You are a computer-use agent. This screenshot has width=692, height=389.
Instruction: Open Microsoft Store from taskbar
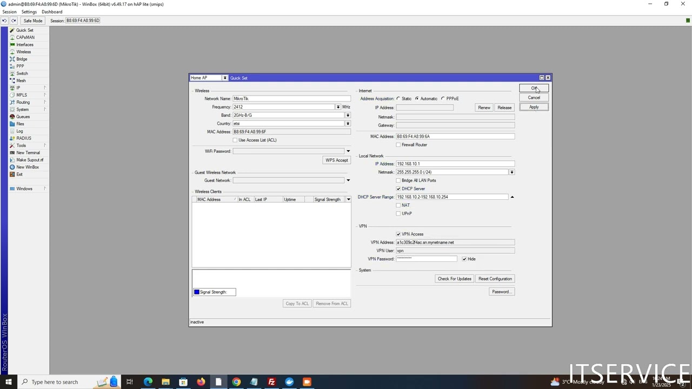pos(183,382)
